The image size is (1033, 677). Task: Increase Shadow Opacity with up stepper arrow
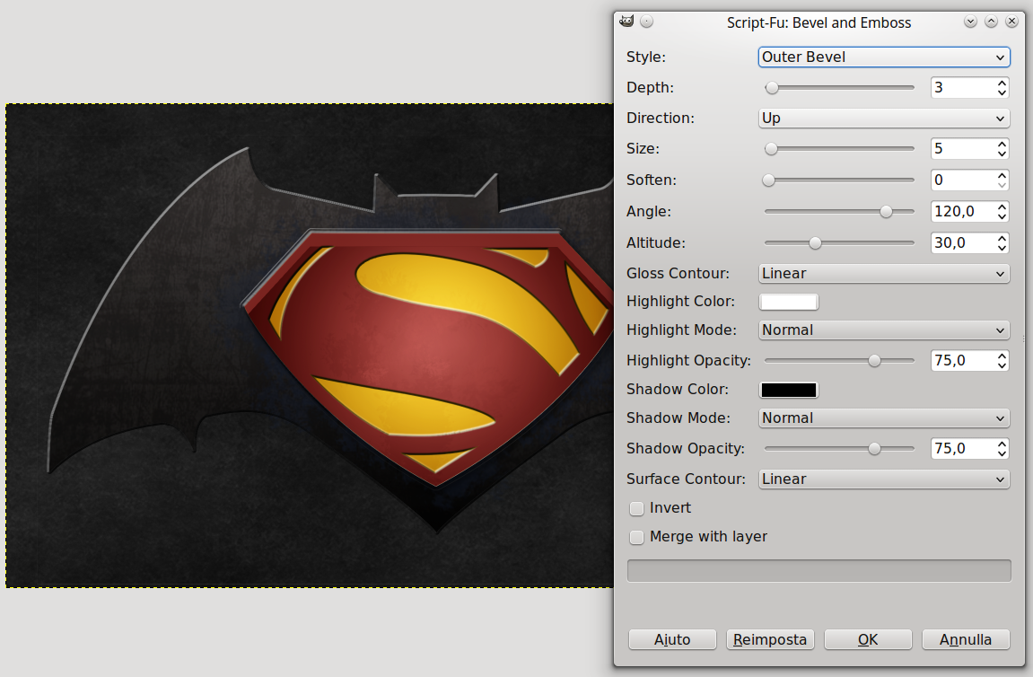pos(1002,444)
